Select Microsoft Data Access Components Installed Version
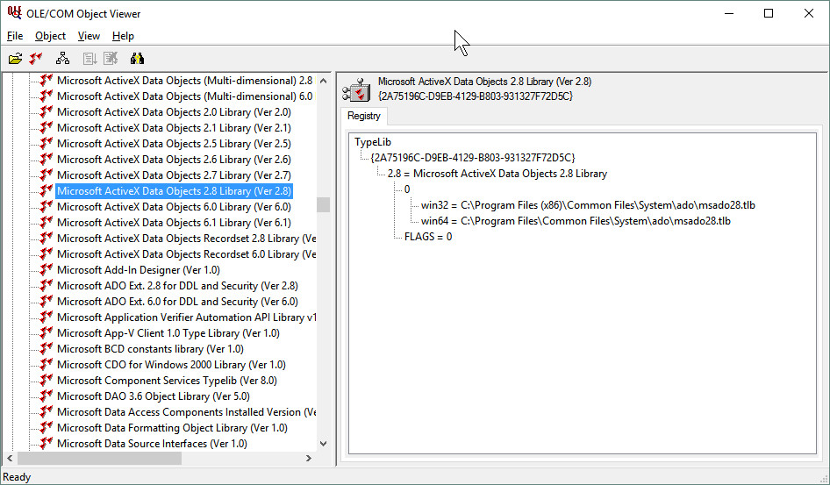Image resolution: width=830 pixels, height=485 pixels. (186, 412)
